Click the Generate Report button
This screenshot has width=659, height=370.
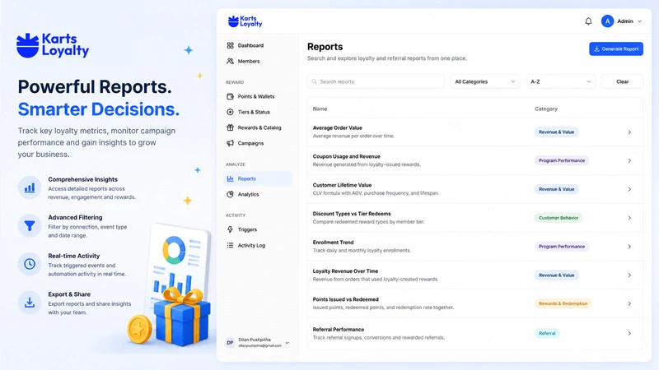pos(615,49)
